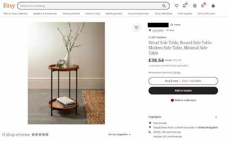Image resolution: width=228 pixels, height=141 pixels.
Task: Open Home & Living category
Action: (x=93, y=13)
